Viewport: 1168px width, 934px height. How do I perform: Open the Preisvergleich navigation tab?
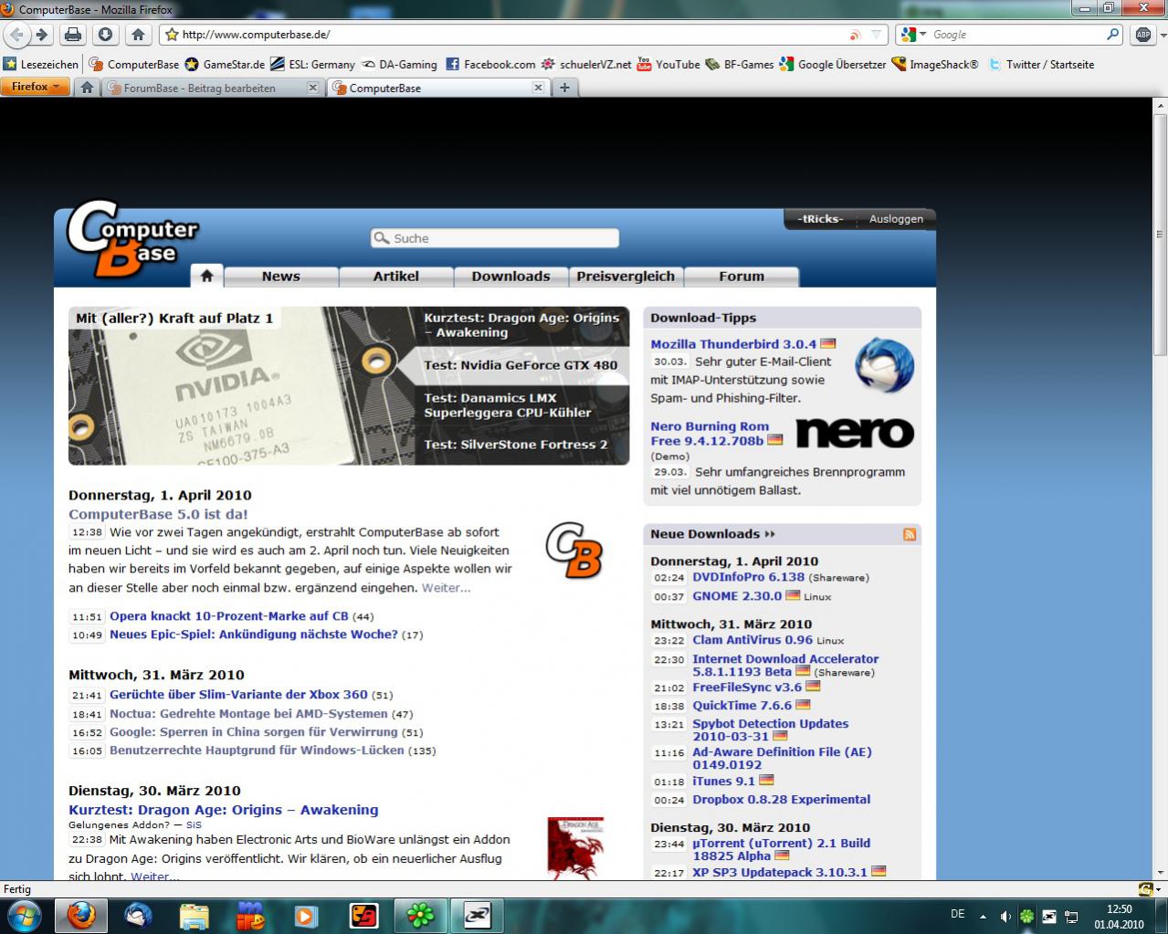coord(626,276)
